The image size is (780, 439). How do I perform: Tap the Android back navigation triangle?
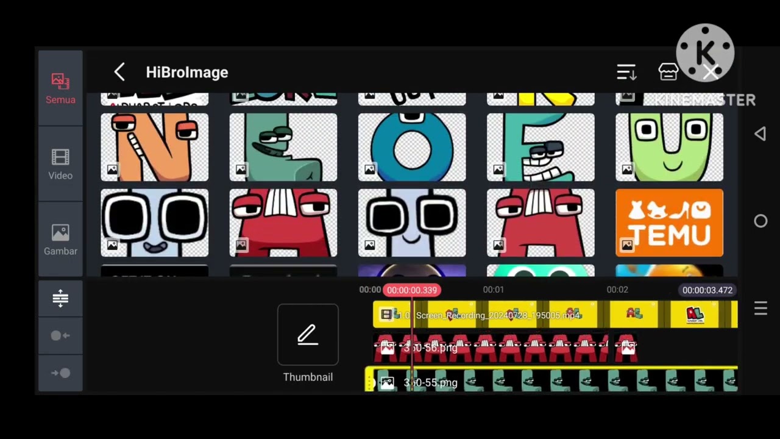[760, 134]
